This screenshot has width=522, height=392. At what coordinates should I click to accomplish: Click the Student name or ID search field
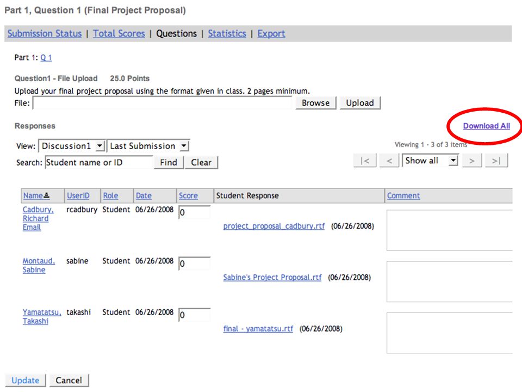pos(99,162)
